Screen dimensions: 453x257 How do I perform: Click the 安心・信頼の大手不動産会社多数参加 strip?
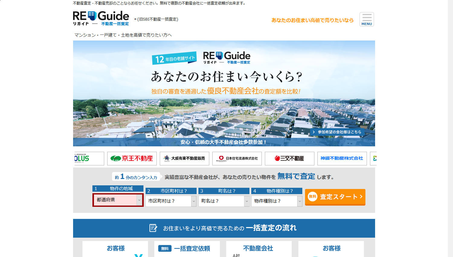[224, 142]
